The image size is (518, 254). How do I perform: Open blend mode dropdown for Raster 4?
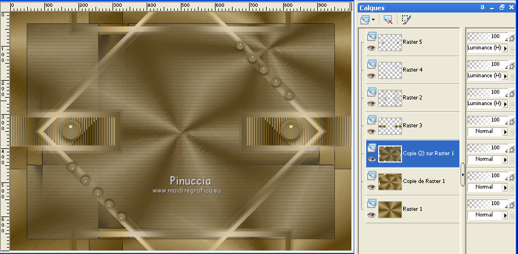(505, 76)
